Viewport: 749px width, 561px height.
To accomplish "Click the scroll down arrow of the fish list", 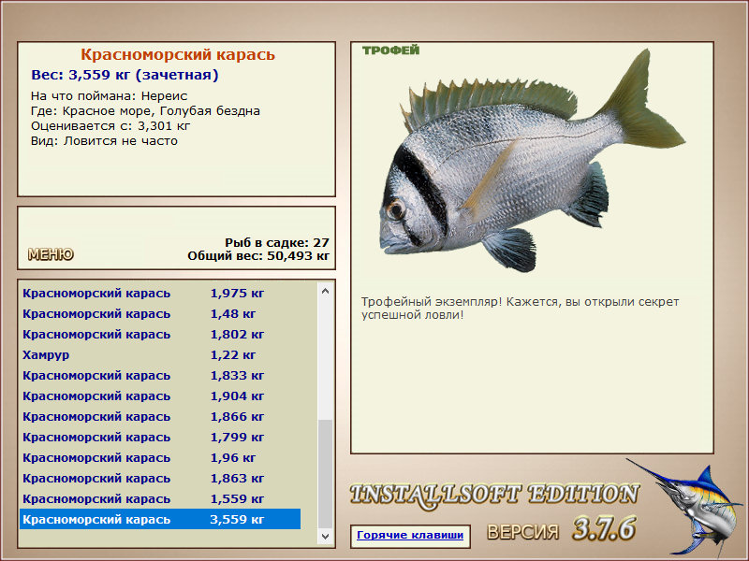I will (x=325, y=536).
